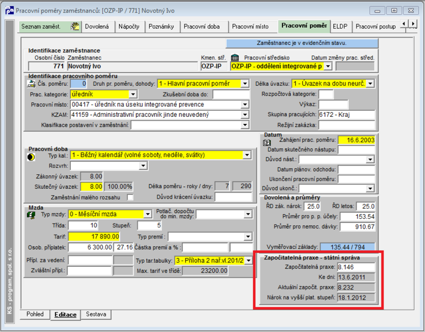Click the Osob. příplatek amount field 6 300.00
The height and width of the screenshot is (332, 425).
pos(90,247)
